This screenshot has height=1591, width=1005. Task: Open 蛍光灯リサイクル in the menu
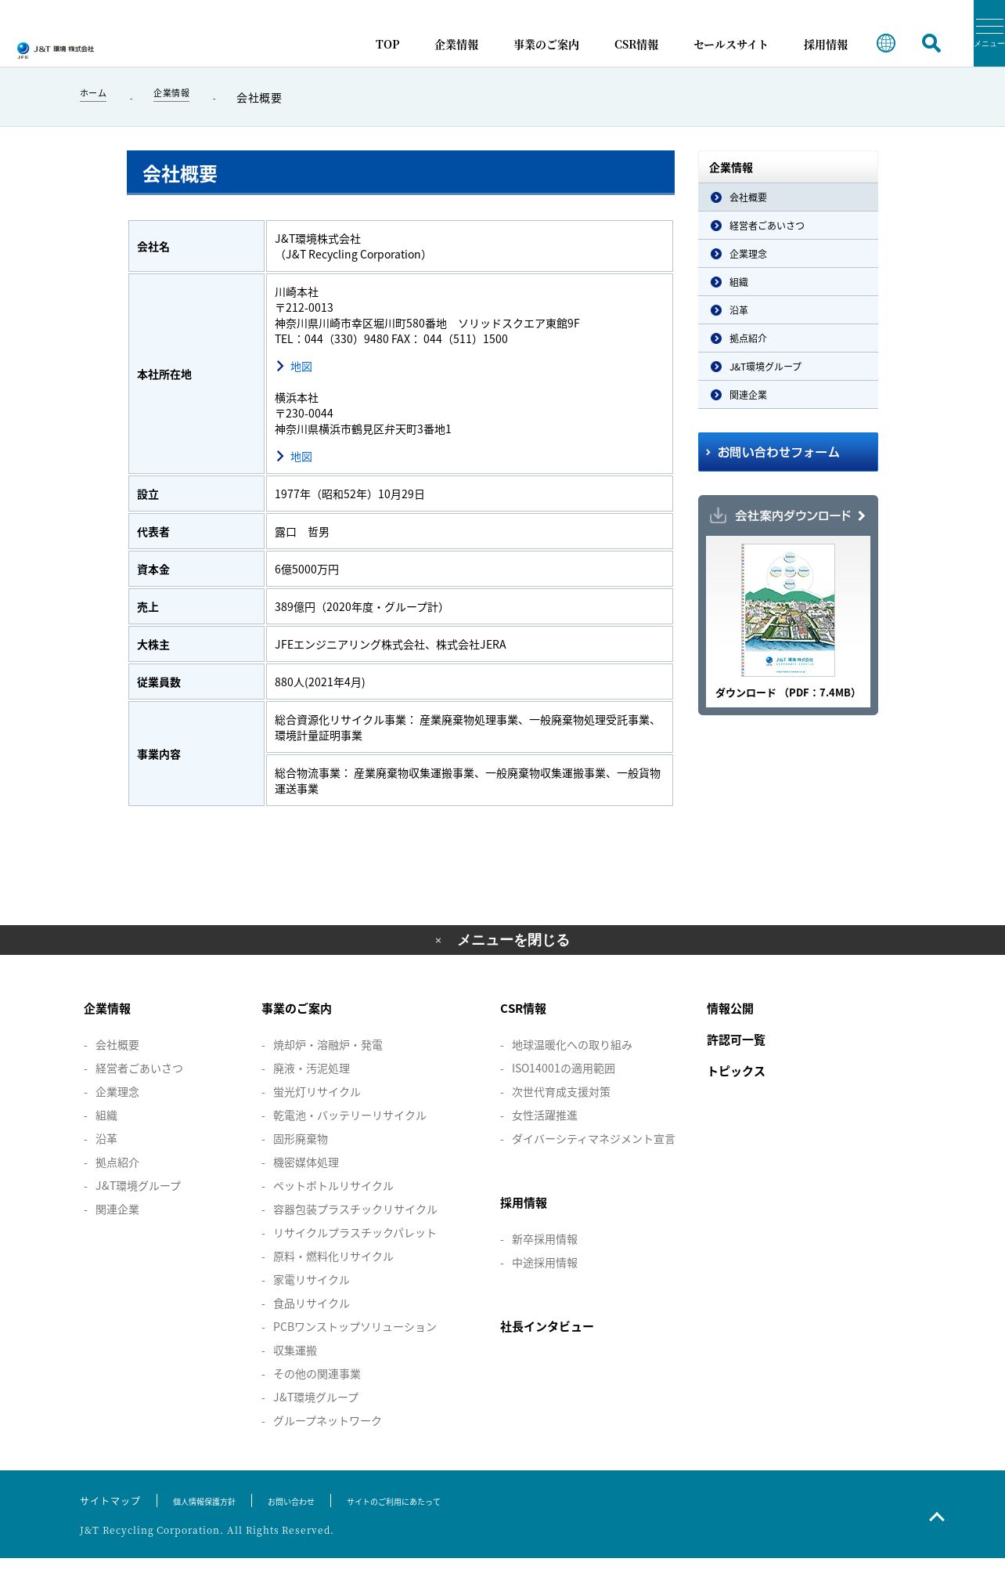coord(317,1092)
